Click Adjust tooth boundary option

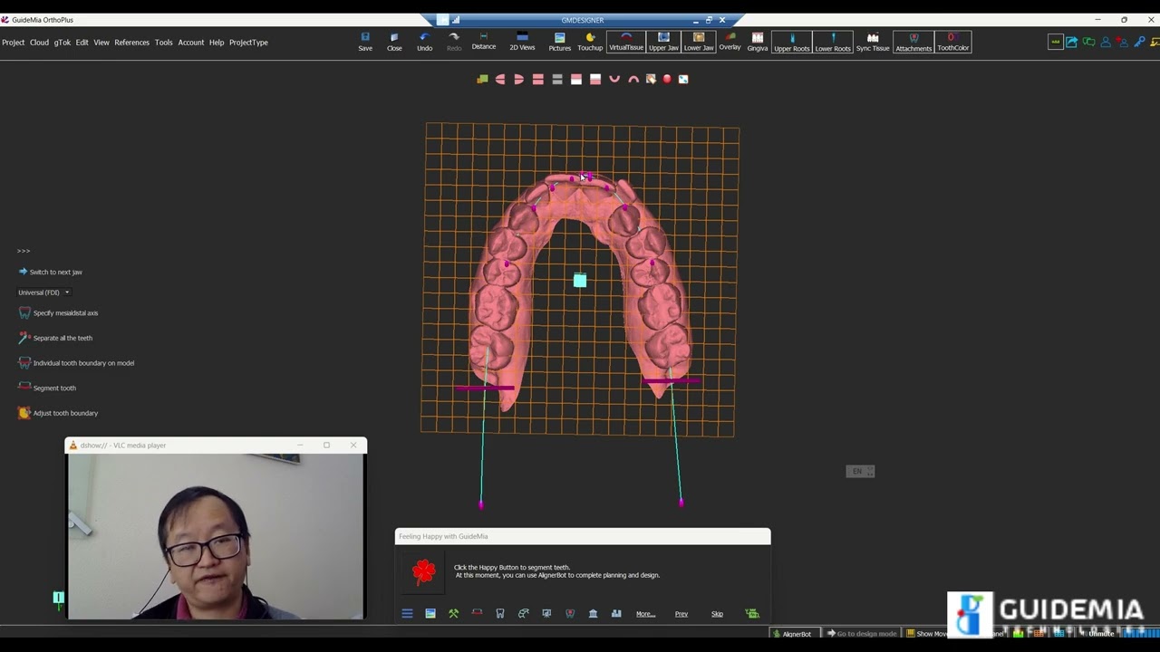58,413
